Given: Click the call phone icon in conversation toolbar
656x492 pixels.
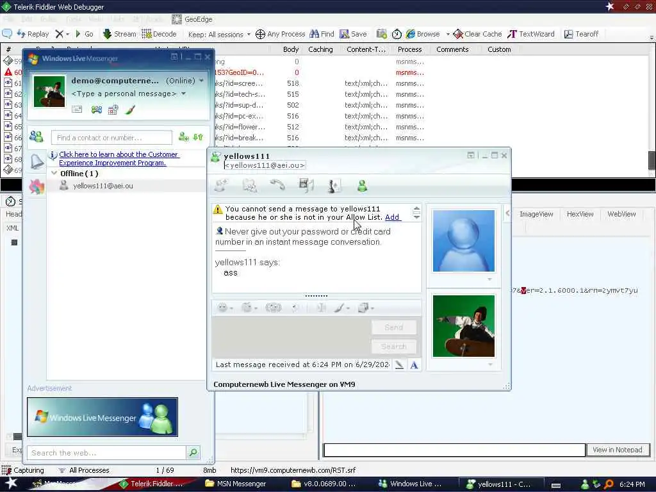Looking at the screenshot, I should 277,185.
